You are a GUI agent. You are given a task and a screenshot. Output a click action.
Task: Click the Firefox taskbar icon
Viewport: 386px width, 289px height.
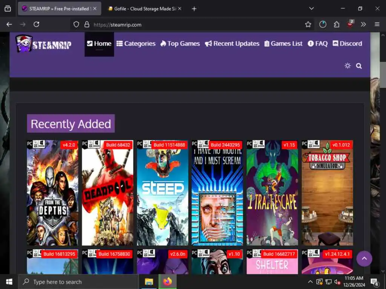167,282
